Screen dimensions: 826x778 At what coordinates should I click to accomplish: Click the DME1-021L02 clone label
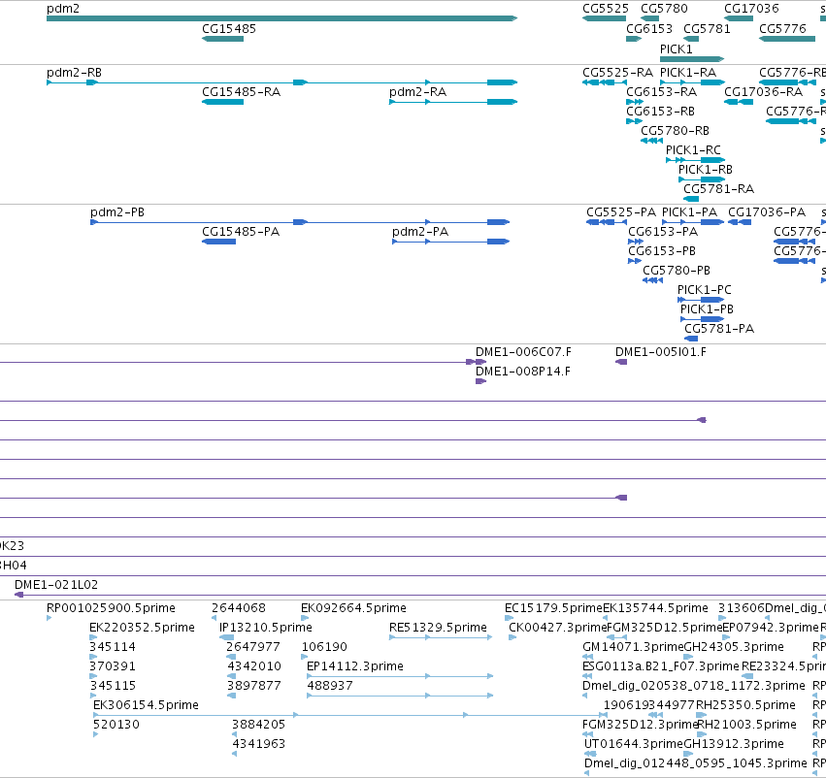(56, 585)
